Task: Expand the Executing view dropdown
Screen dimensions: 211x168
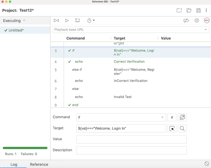Action: click(24, 21)
